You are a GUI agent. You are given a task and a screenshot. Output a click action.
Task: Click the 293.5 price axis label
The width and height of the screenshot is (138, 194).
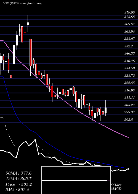pyautogui.click(x=129, y=120)
